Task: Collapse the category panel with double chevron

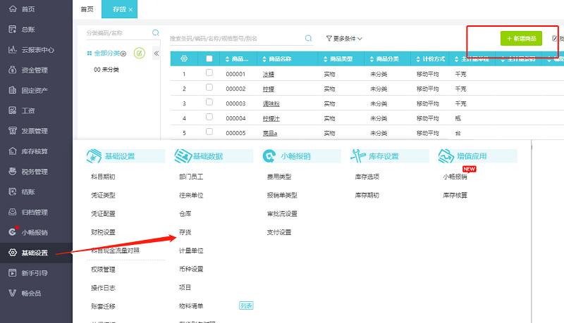Action: point(157,53)
